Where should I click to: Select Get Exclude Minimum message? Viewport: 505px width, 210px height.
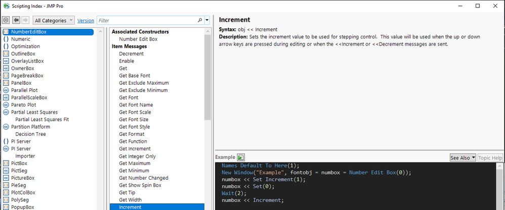pyautogui.click(x=143, y=90)
